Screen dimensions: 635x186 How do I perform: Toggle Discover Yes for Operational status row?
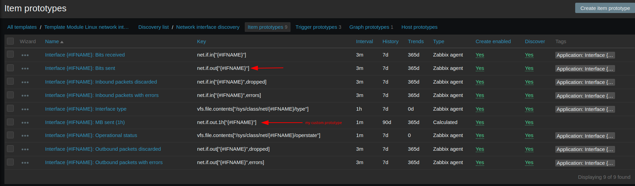529,135
